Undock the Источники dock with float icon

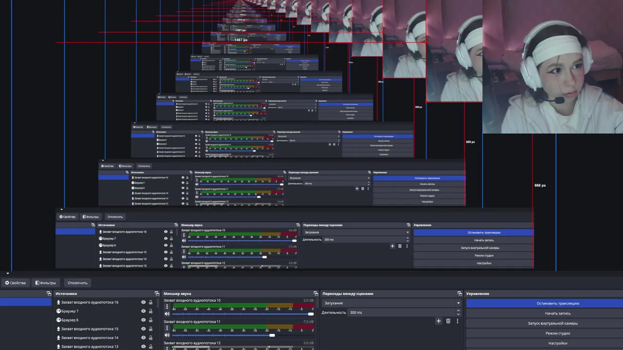click(x=157, y=294)
